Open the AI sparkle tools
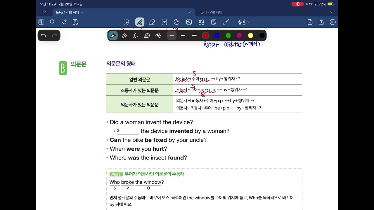Viewport: 374px width, 210px height. click(x=64, y=22)
